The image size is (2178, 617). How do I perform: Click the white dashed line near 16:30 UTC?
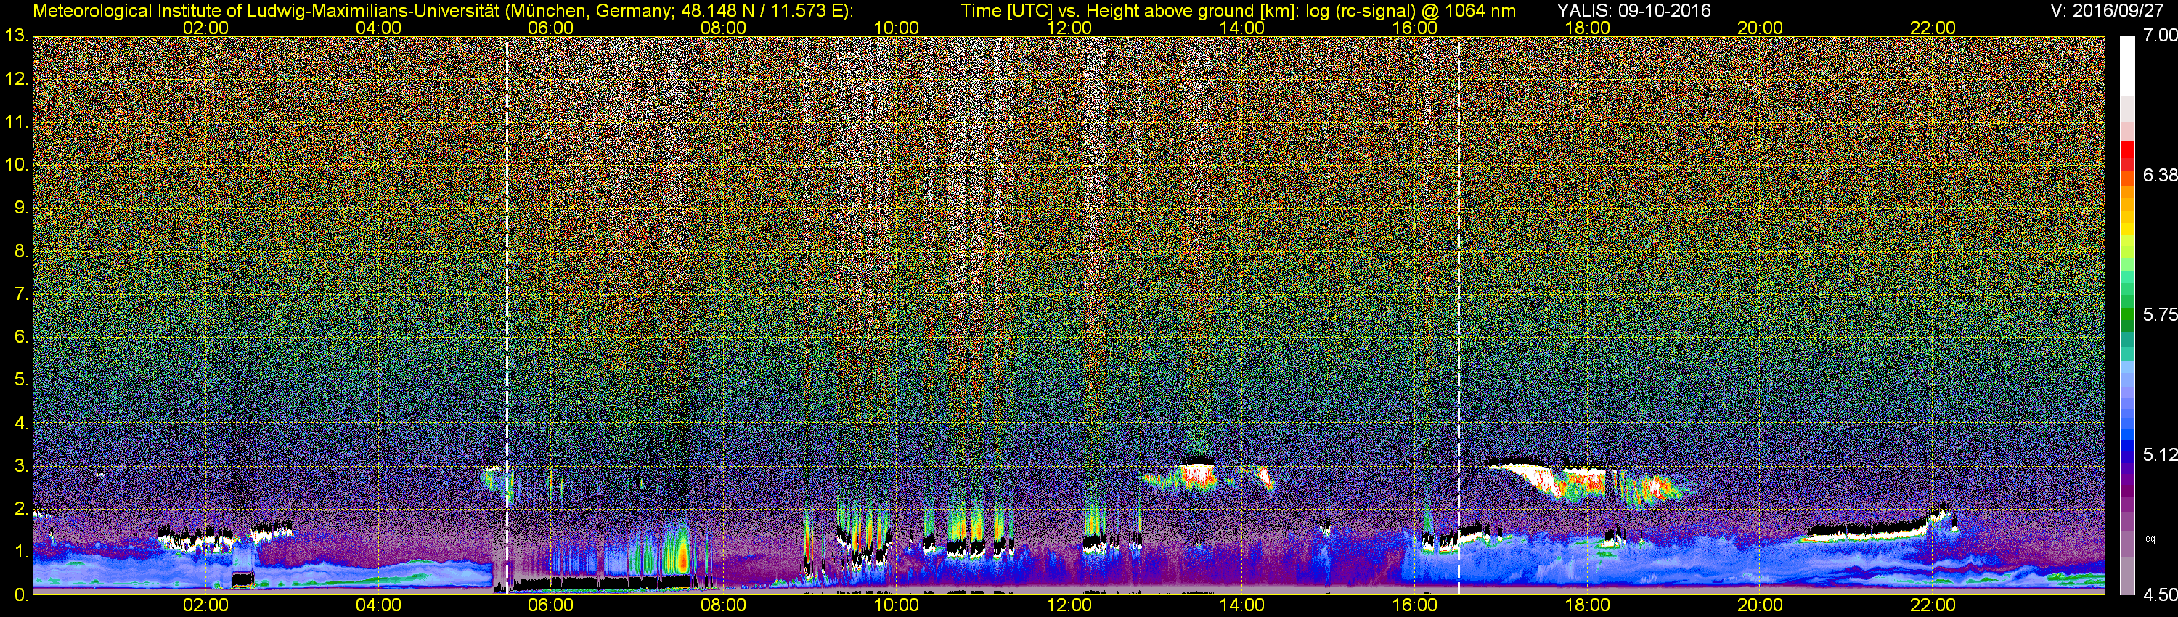click(x=1459, y=315)
